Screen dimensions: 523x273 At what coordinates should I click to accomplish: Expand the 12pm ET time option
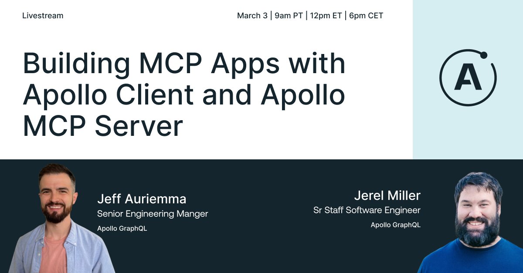(326, 15)
